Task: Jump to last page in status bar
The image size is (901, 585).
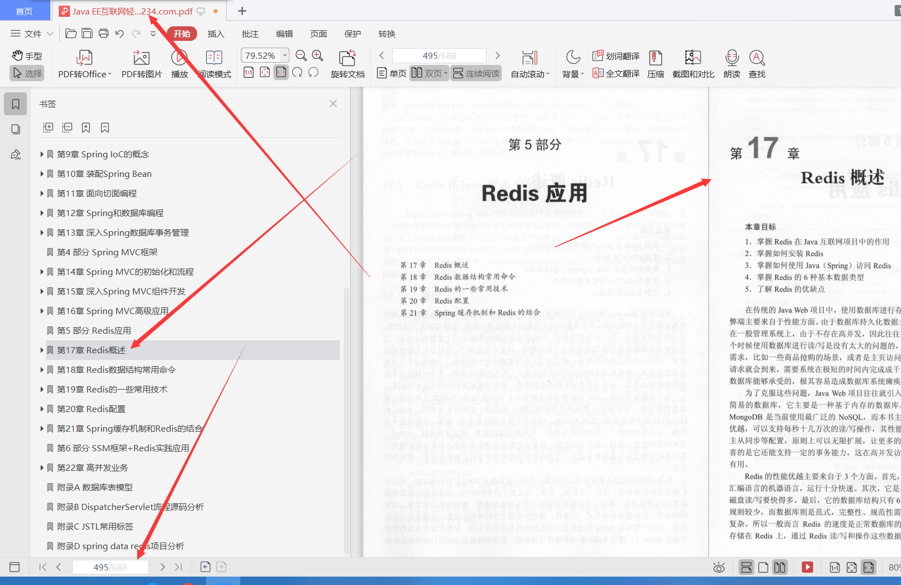Action: coord(179,567)
